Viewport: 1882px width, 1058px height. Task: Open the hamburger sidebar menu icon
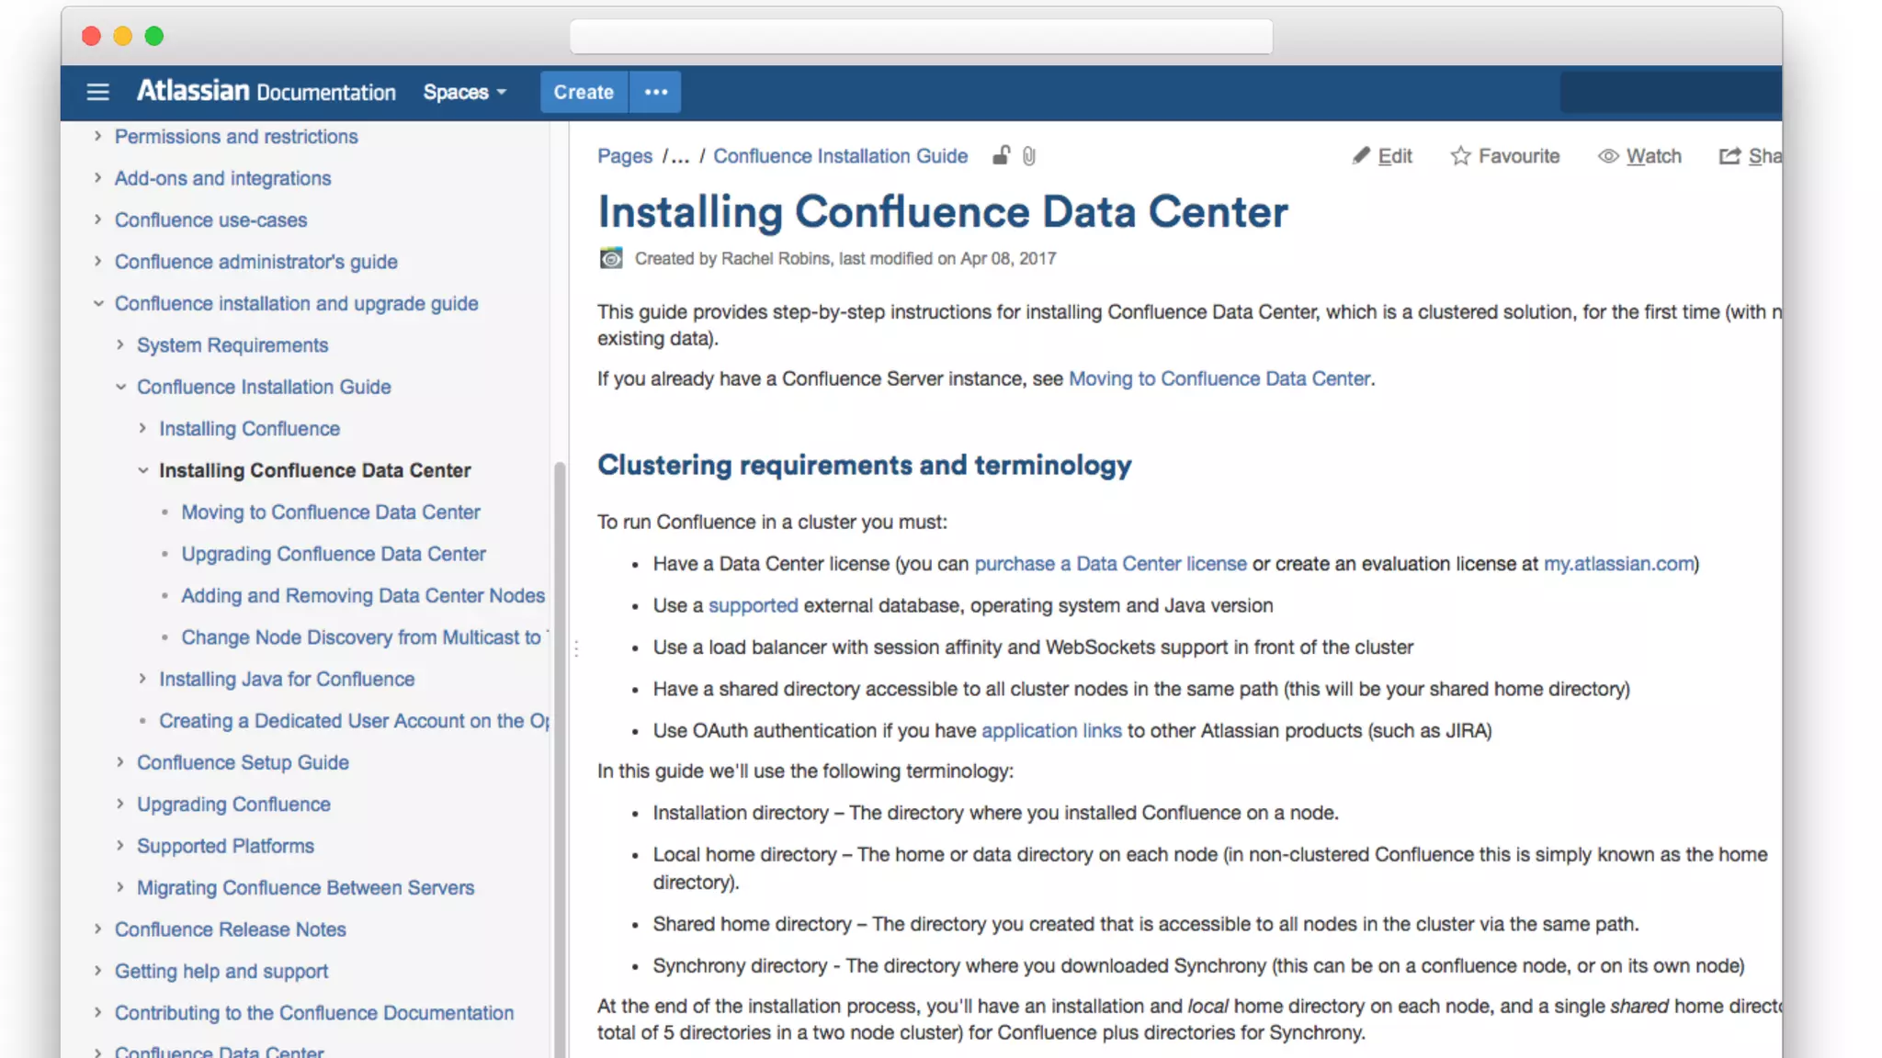point(97,92)
